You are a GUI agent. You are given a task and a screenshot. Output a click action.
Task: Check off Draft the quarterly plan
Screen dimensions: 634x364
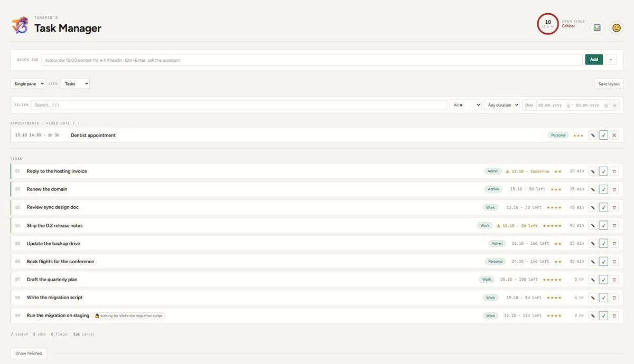pos(603,280)
